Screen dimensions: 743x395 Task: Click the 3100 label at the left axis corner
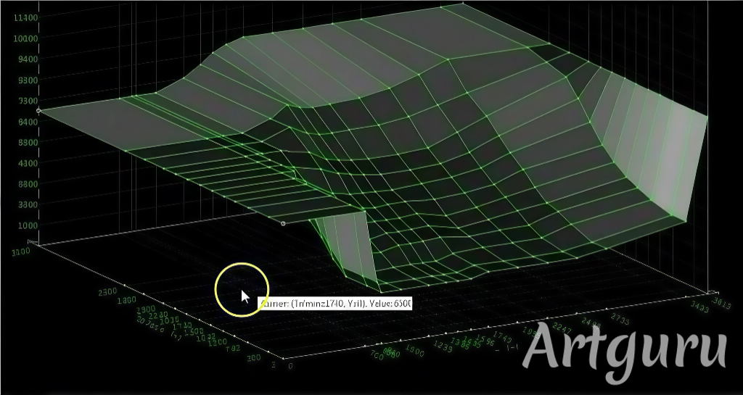[22, 251]
